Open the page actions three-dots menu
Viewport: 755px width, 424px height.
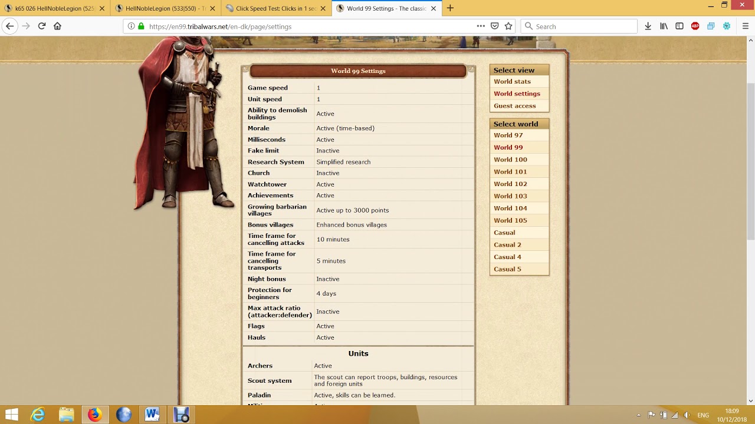point(481,26)
